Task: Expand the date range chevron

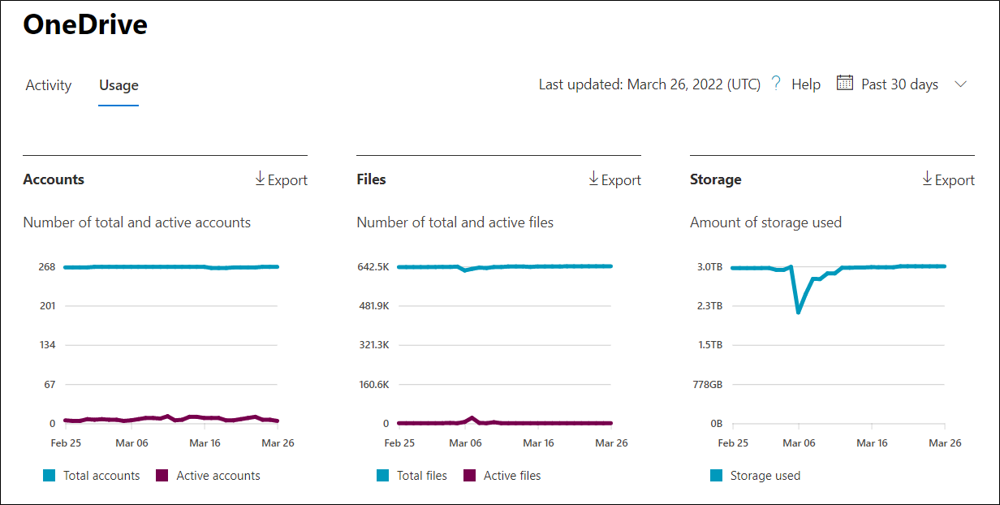Action: (x=961, y=84)
